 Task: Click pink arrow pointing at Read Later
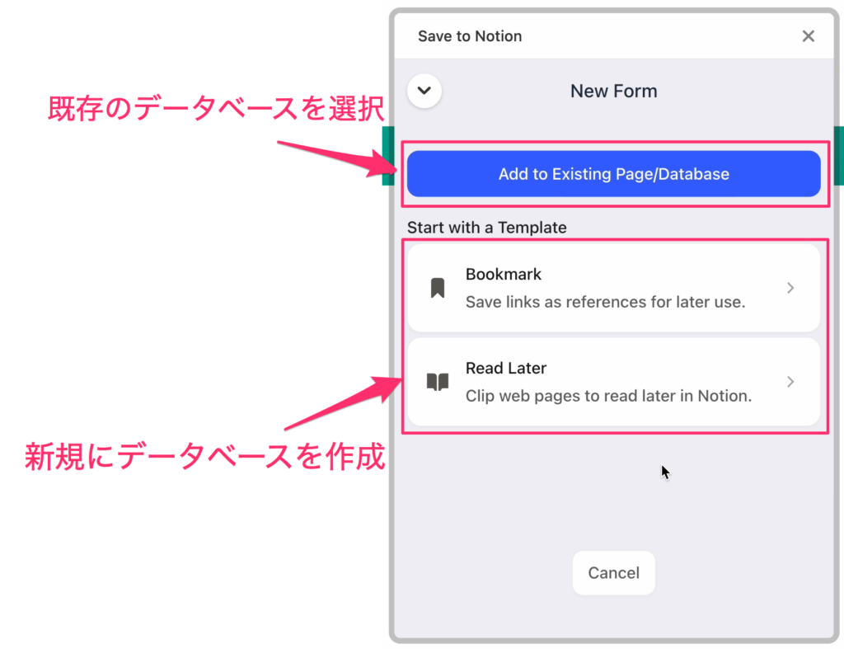click(344, 403)
